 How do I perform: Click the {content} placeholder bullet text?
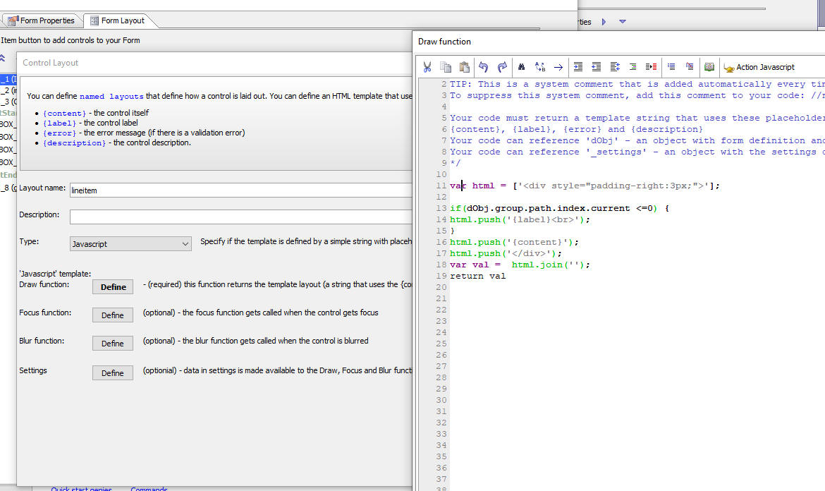[x=64, y=113]
